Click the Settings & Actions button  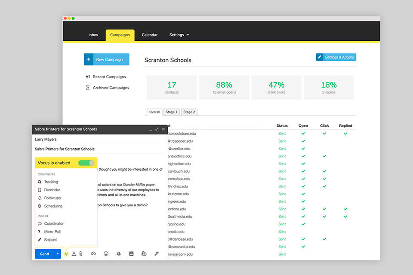[336, 57]
